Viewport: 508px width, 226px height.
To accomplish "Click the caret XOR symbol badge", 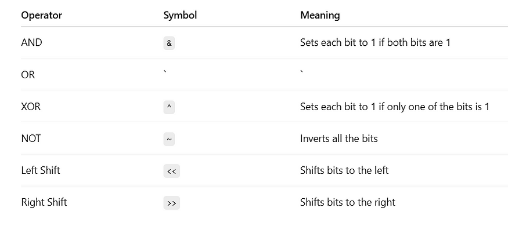I will [169, 107].
